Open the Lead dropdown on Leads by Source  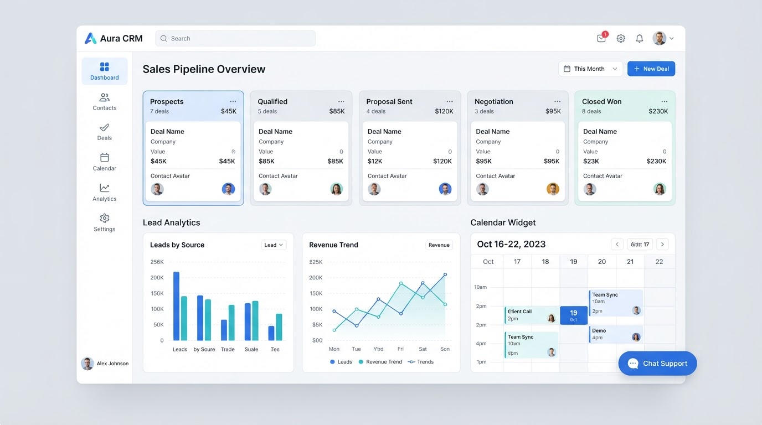(x=274, y=245)
